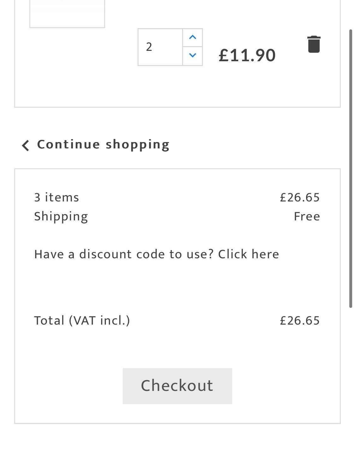Click the 'Total (VAT incl.)' label
Screen dimensions: 355x467
coord(82,320)
